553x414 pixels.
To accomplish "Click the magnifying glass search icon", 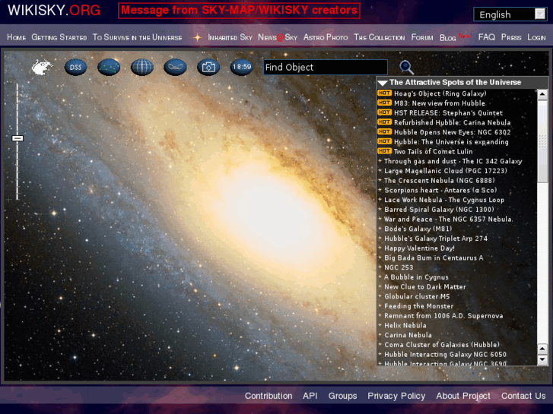I will [406, 67].
